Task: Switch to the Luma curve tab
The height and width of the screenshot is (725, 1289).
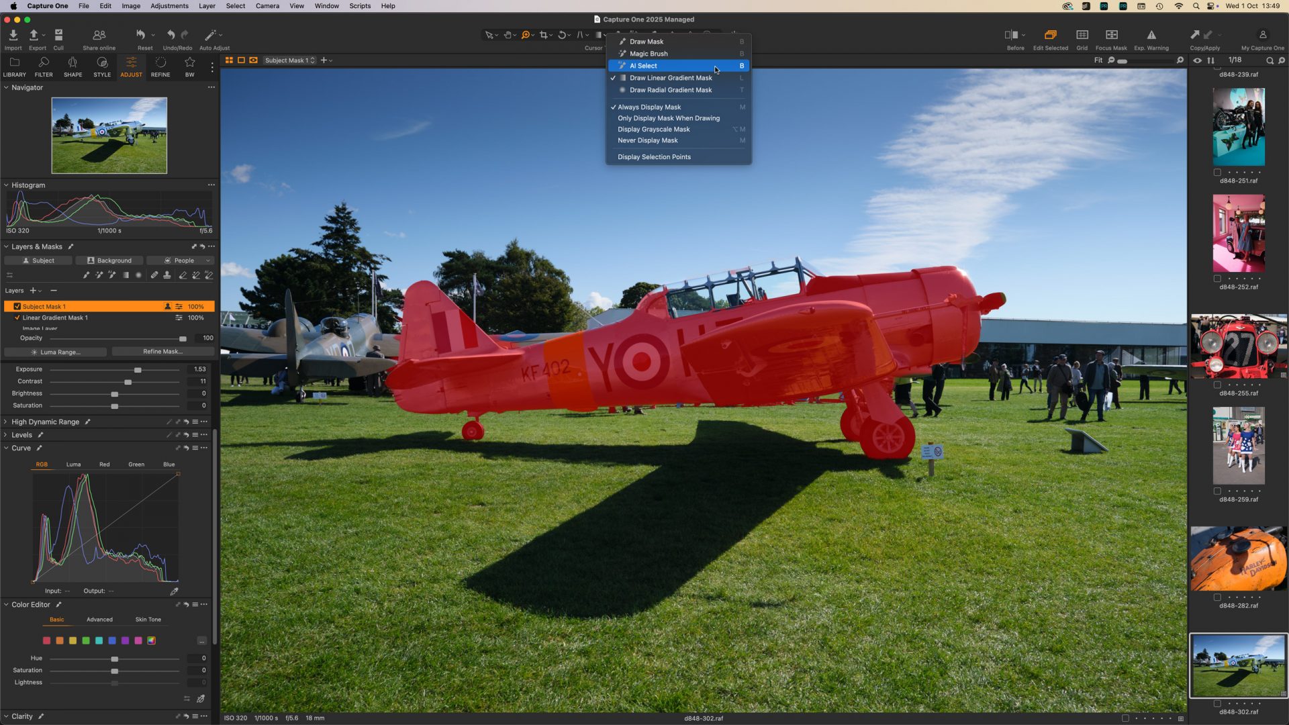Action: 73,465
